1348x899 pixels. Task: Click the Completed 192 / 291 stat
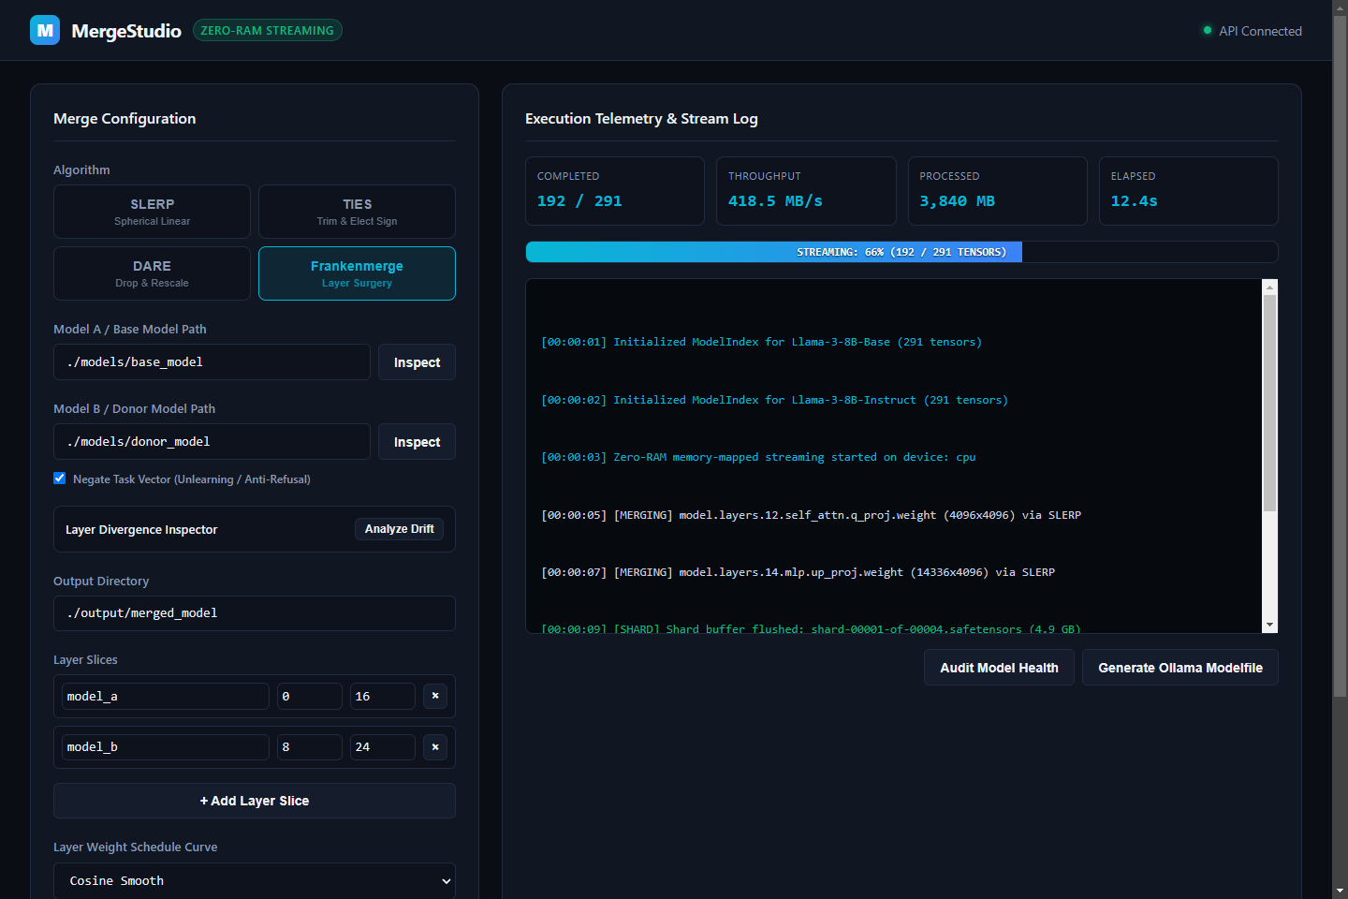point(615,191)
